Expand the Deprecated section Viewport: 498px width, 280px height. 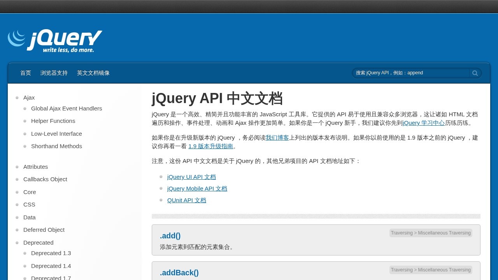[x=38, y=242]
